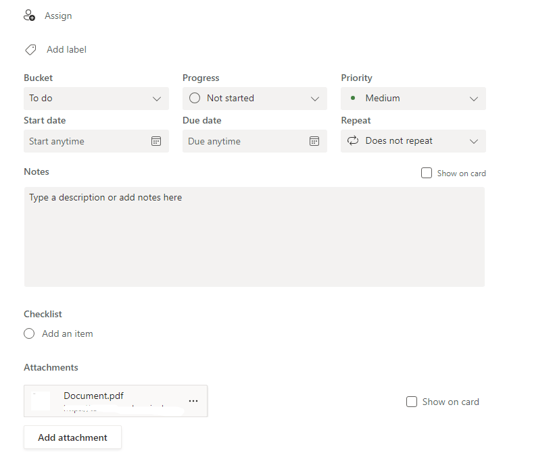Click the Not started progress circle
The image size is (553, 457).
(195, 98)
